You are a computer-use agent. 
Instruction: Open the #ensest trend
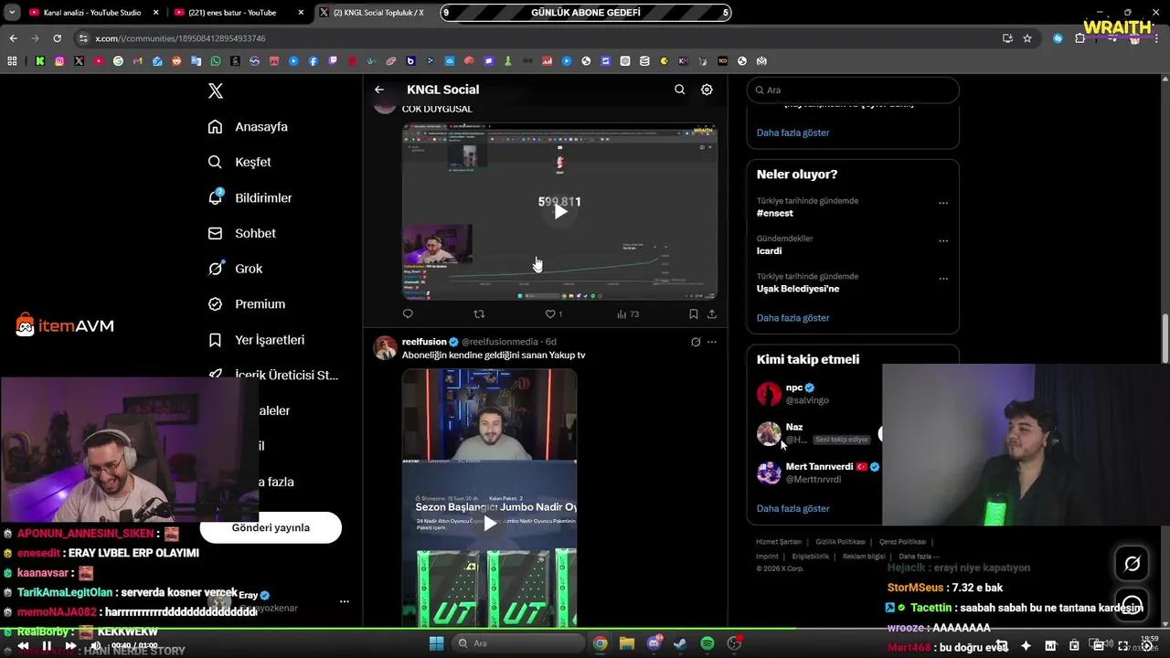775,213
